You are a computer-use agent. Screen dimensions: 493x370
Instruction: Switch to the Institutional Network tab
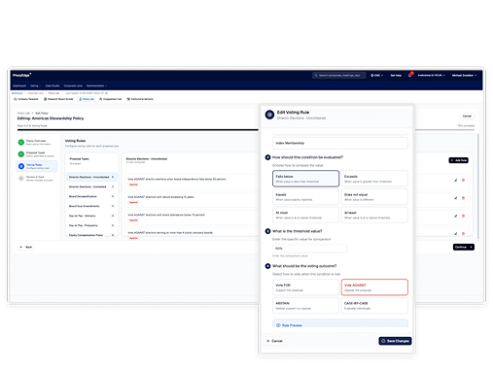[140, 99]
